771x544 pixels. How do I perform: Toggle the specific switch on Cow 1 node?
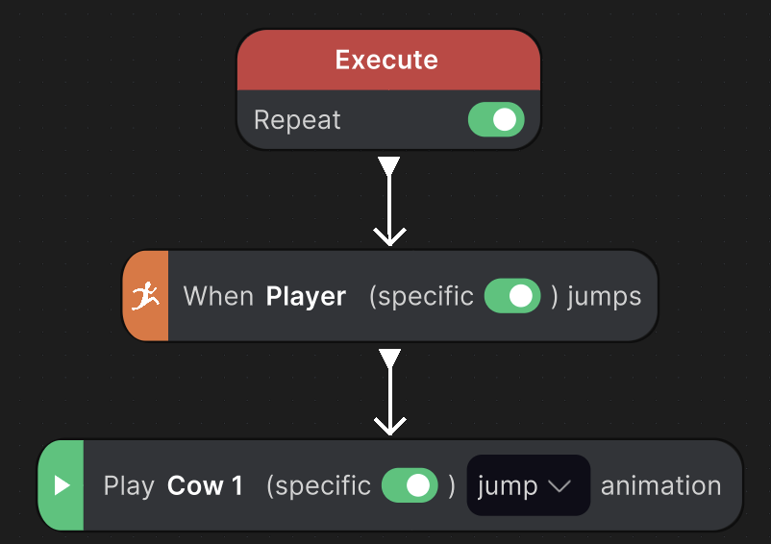pos(410,485)
